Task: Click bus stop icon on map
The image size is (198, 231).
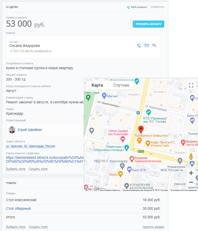Action: coord(138,113)
